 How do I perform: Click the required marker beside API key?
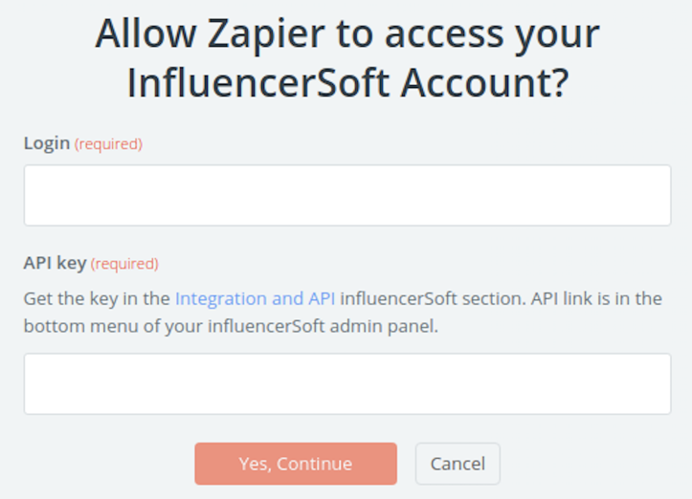tap(124, 264)
